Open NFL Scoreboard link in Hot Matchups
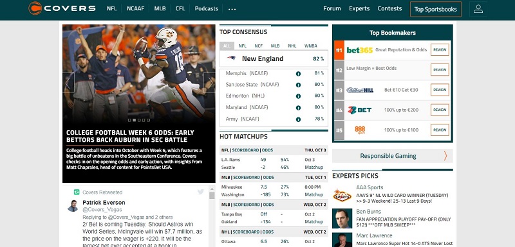Image resolution: width=515 pixels, height=247 pixels. (x=246, y=150)
